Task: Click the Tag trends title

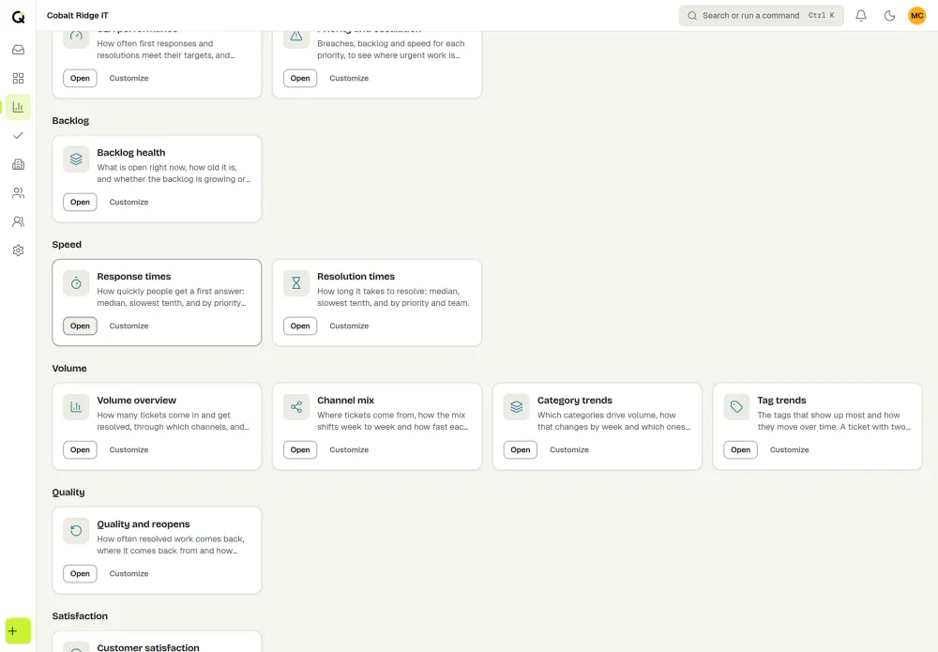Action: tap(782, 401)
